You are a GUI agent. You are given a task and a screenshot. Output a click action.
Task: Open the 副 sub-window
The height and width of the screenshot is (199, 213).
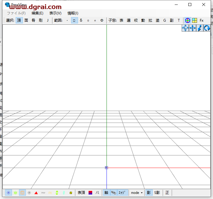(172, 20)
